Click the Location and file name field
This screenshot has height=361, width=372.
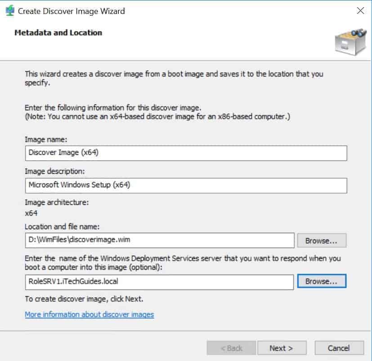click(160, 240)
